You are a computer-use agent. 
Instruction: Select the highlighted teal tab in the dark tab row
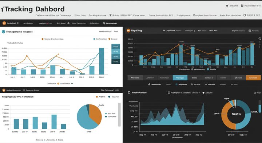[180, 78]
